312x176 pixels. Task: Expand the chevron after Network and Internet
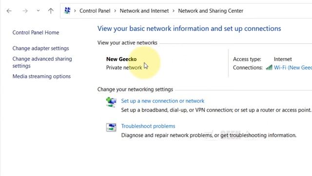(174, 11)
